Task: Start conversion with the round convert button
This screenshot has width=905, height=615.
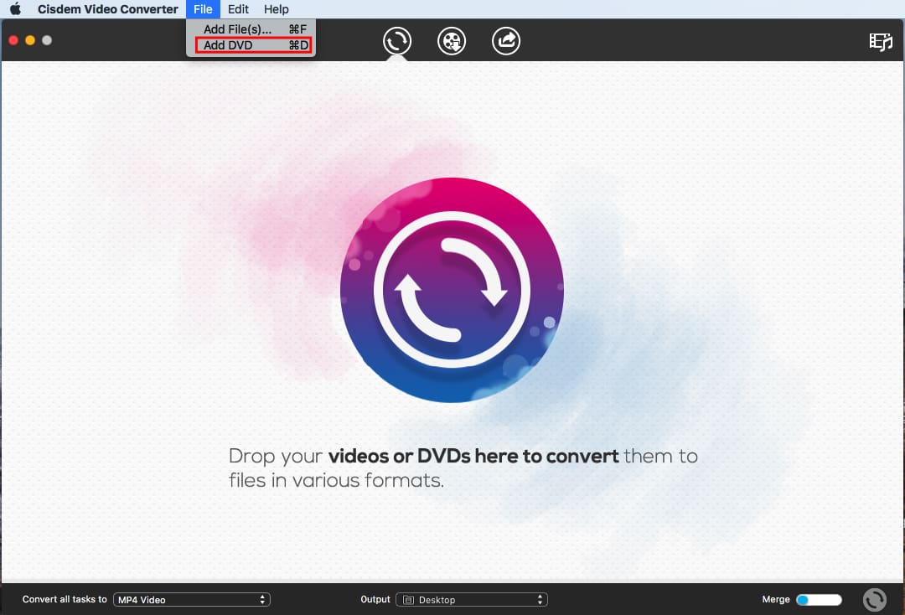Action: tap(874, 599)
